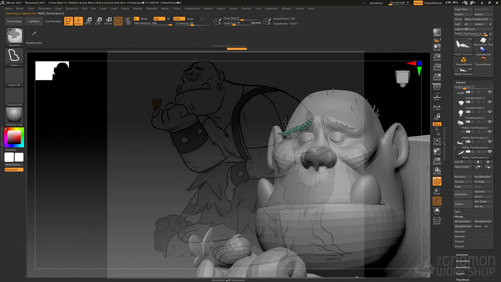
Task: Expand the Geometry section
Action: click(x=462, y=255)
